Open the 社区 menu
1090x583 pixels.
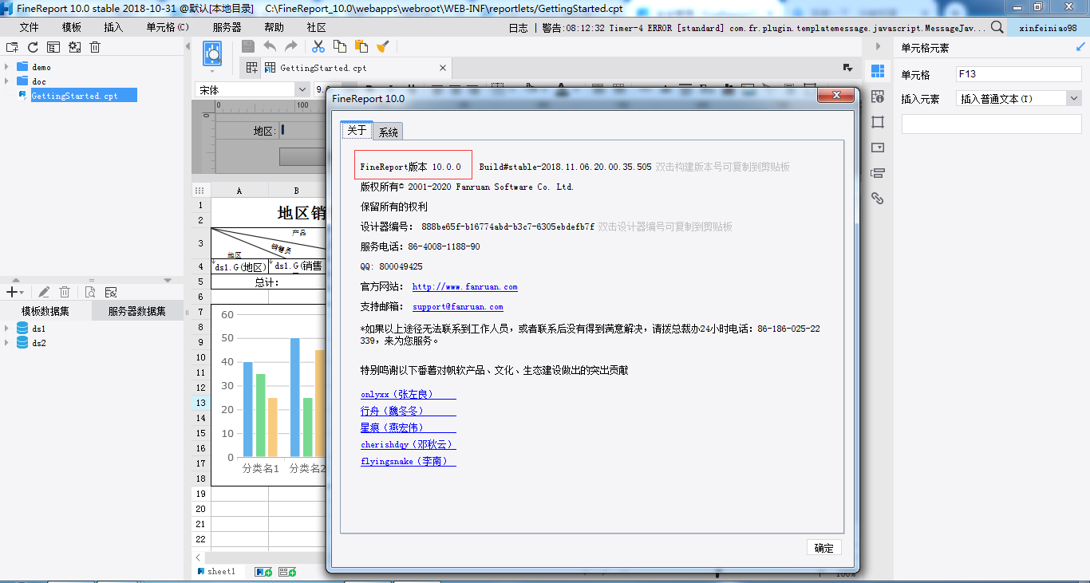click(316, 27)
